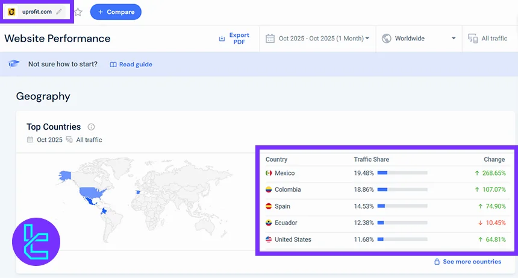The image size is (518, 278).
Task: Star uprofit.com as a favorite
Action: pos(78,12)
